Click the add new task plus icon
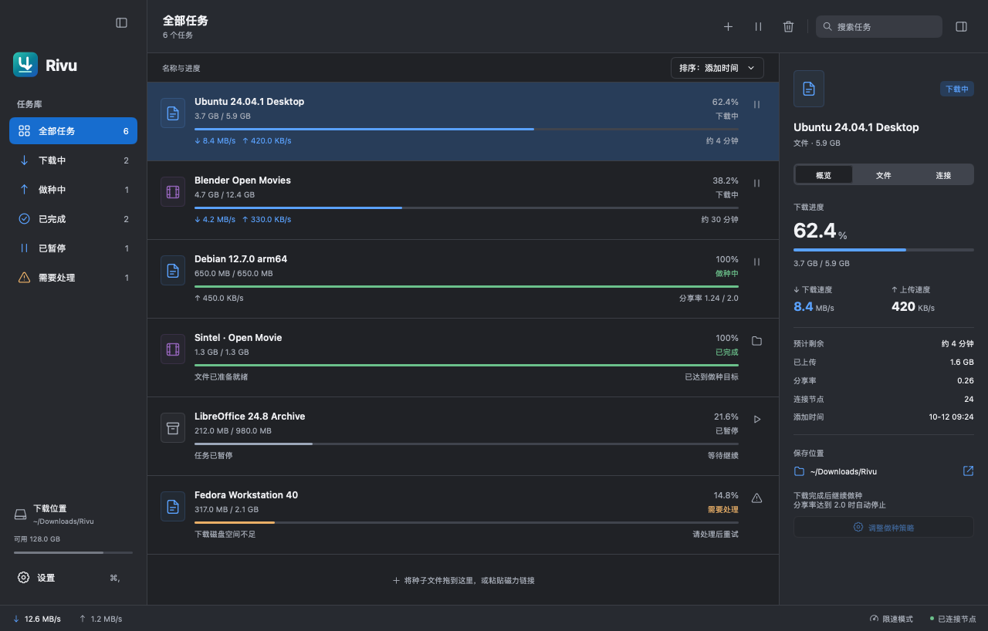The height and width of the screenshot is (631, 988). click(728, 26)
